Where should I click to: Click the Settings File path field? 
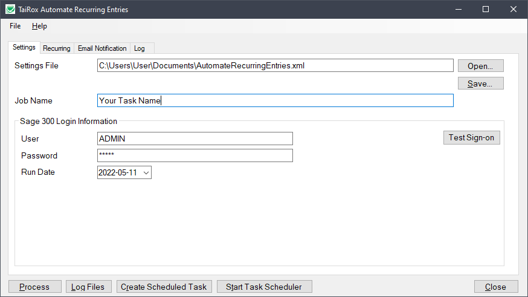[x=275, y=65]
